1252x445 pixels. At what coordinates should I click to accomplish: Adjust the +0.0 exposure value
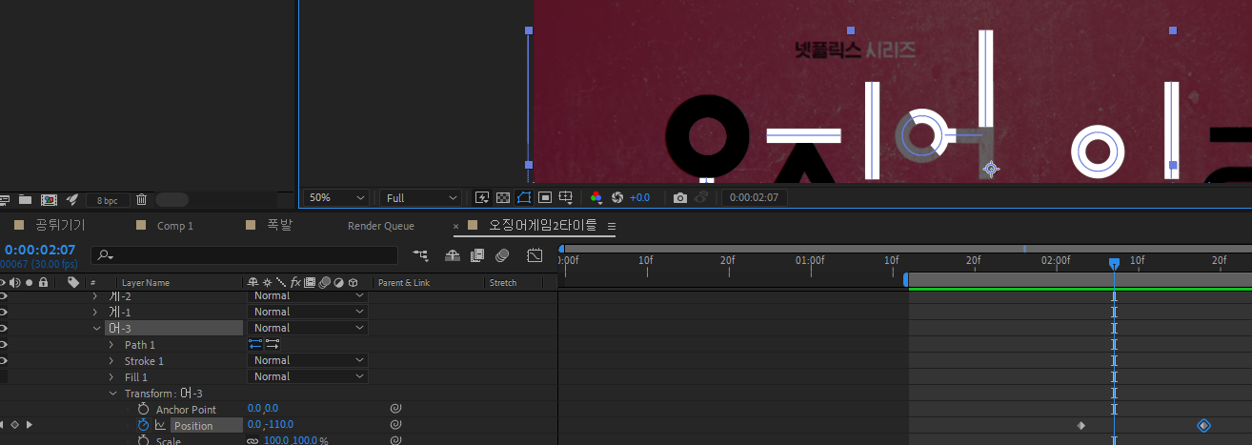[x=640, y=197]
